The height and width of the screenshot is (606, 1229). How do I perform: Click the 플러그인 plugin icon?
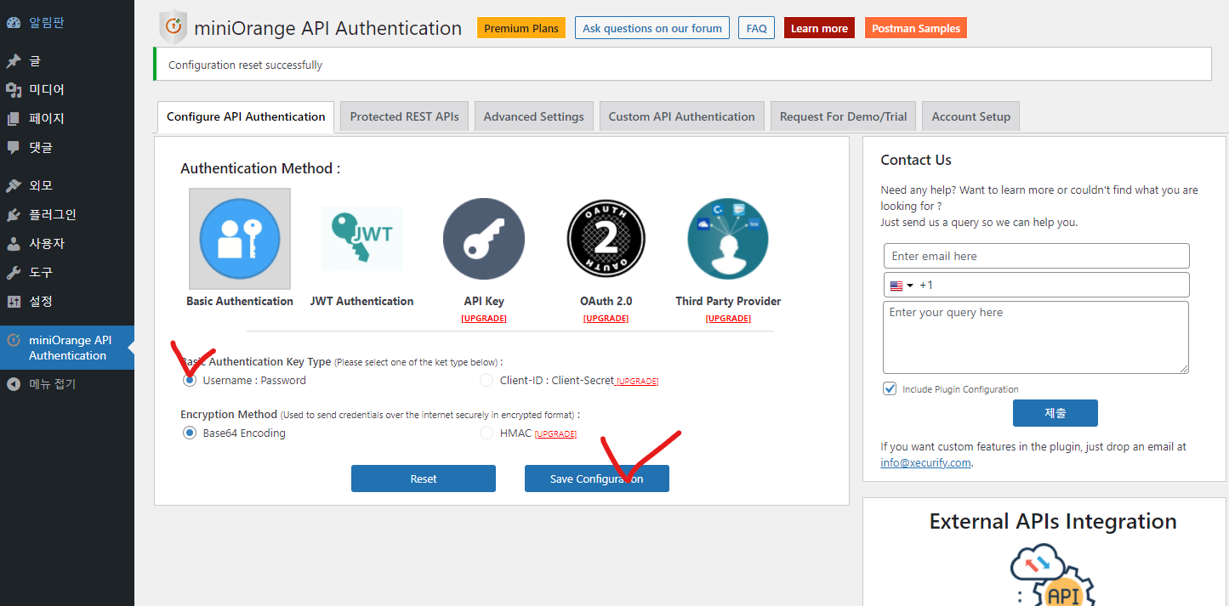coord(14,214)
